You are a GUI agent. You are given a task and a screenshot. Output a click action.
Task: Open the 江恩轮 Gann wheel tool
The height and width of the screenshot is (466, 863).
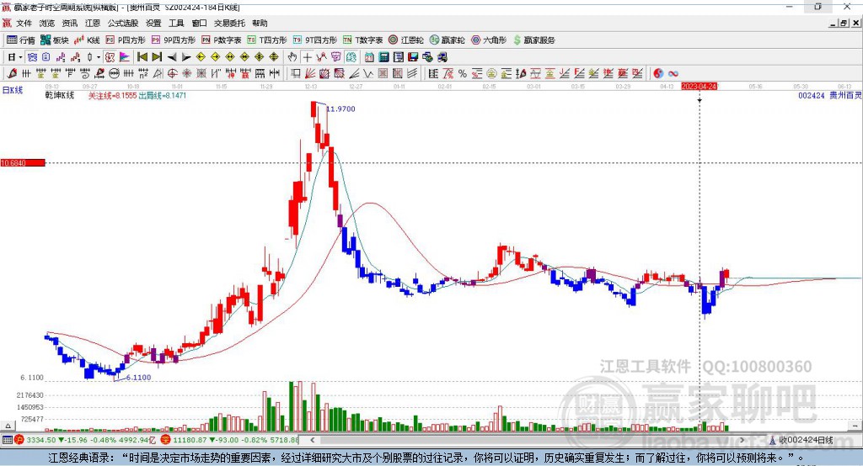click(406, 40)
